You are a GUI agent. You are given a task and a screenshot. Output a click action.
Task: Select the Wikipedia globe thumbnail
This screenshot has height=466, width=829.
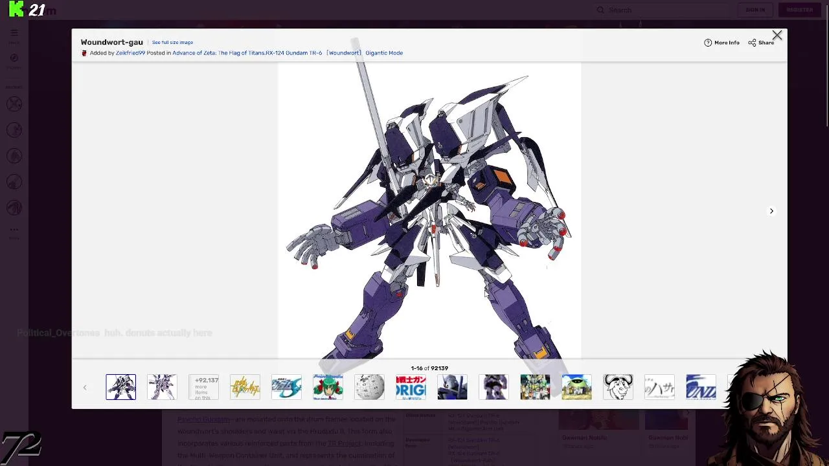[369, 387]
